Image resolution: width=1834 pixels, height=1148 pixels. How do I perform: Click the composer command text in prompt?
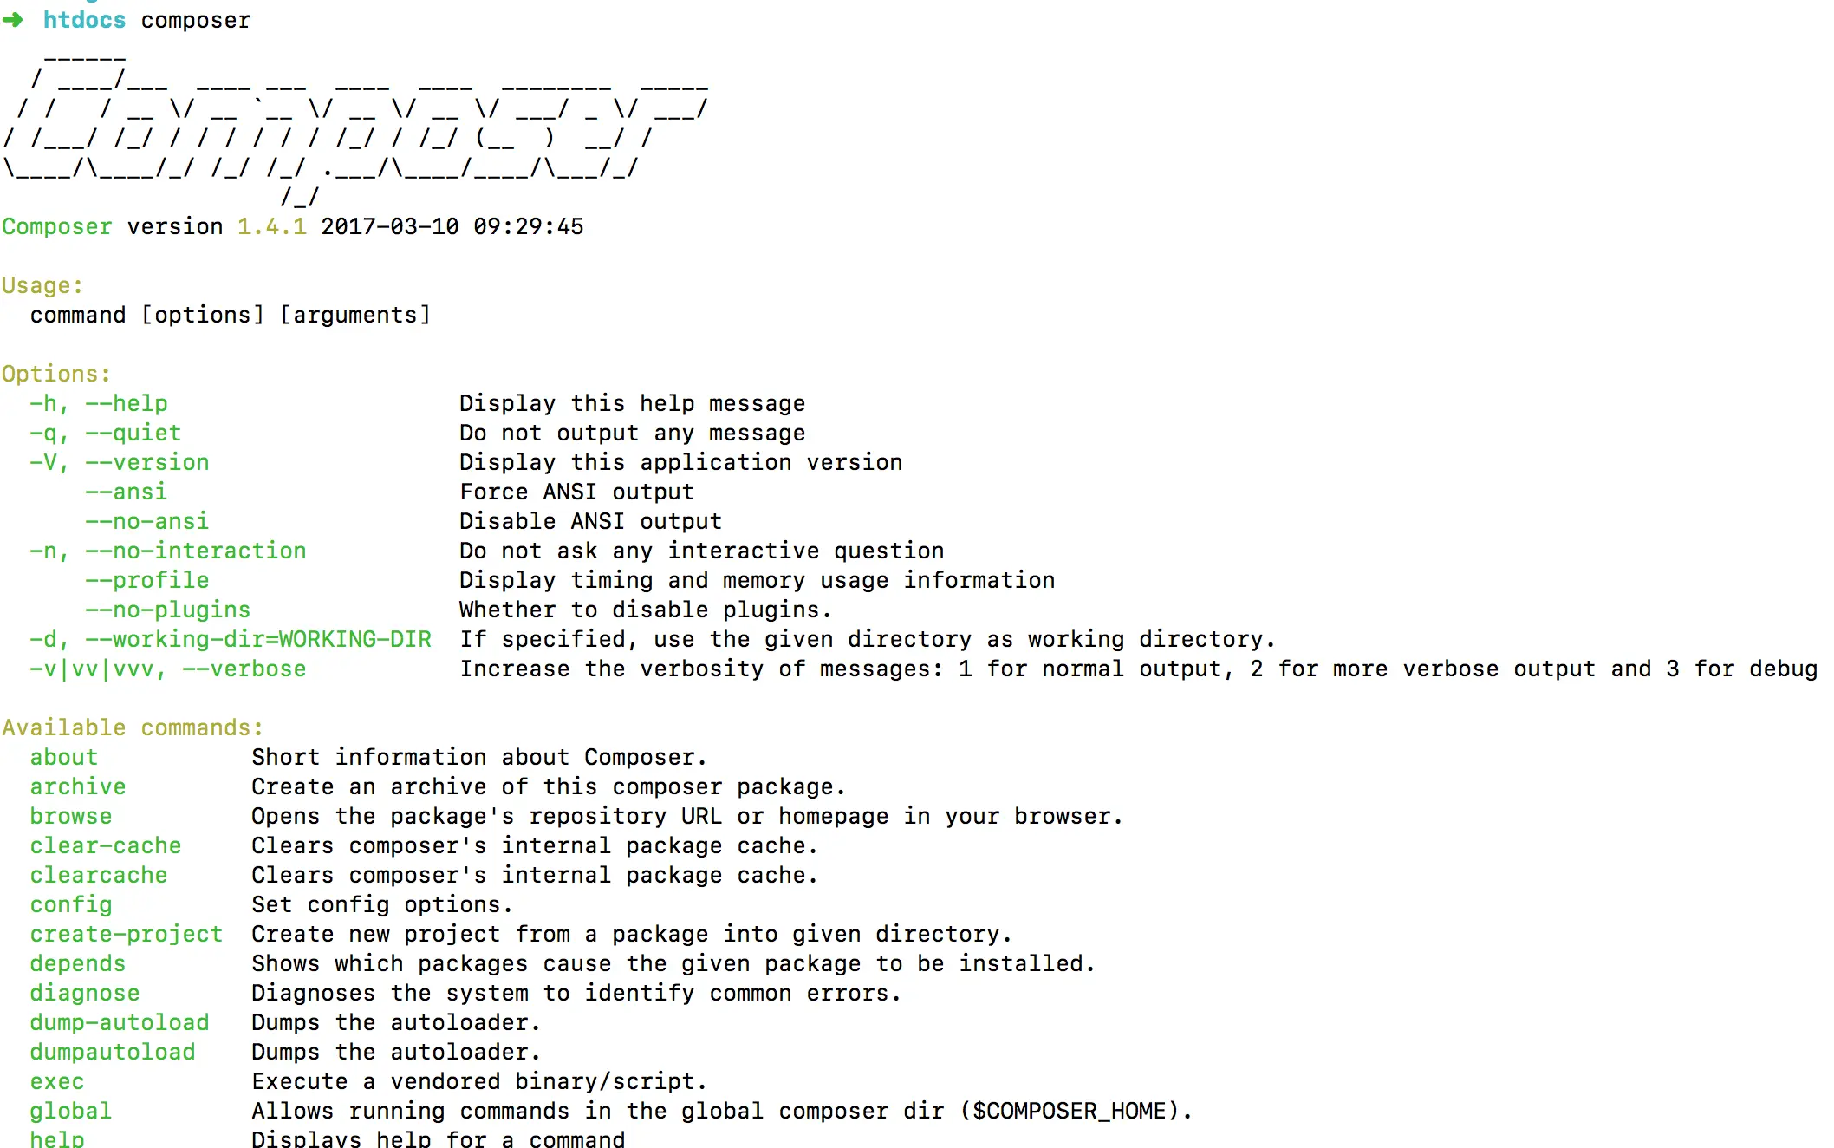coord(196,21)
